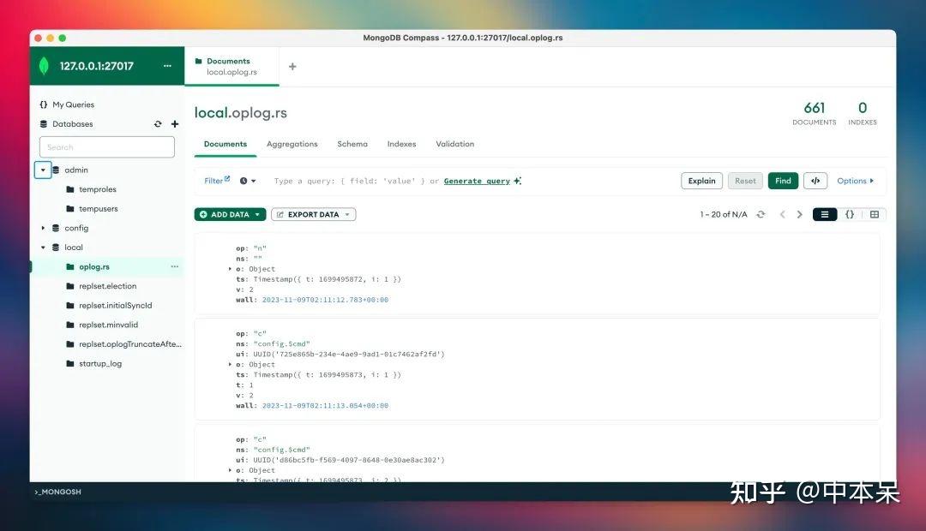This screenshot has width=926, height=531.
Task: Click the Reset button
Action: (745, 181)
